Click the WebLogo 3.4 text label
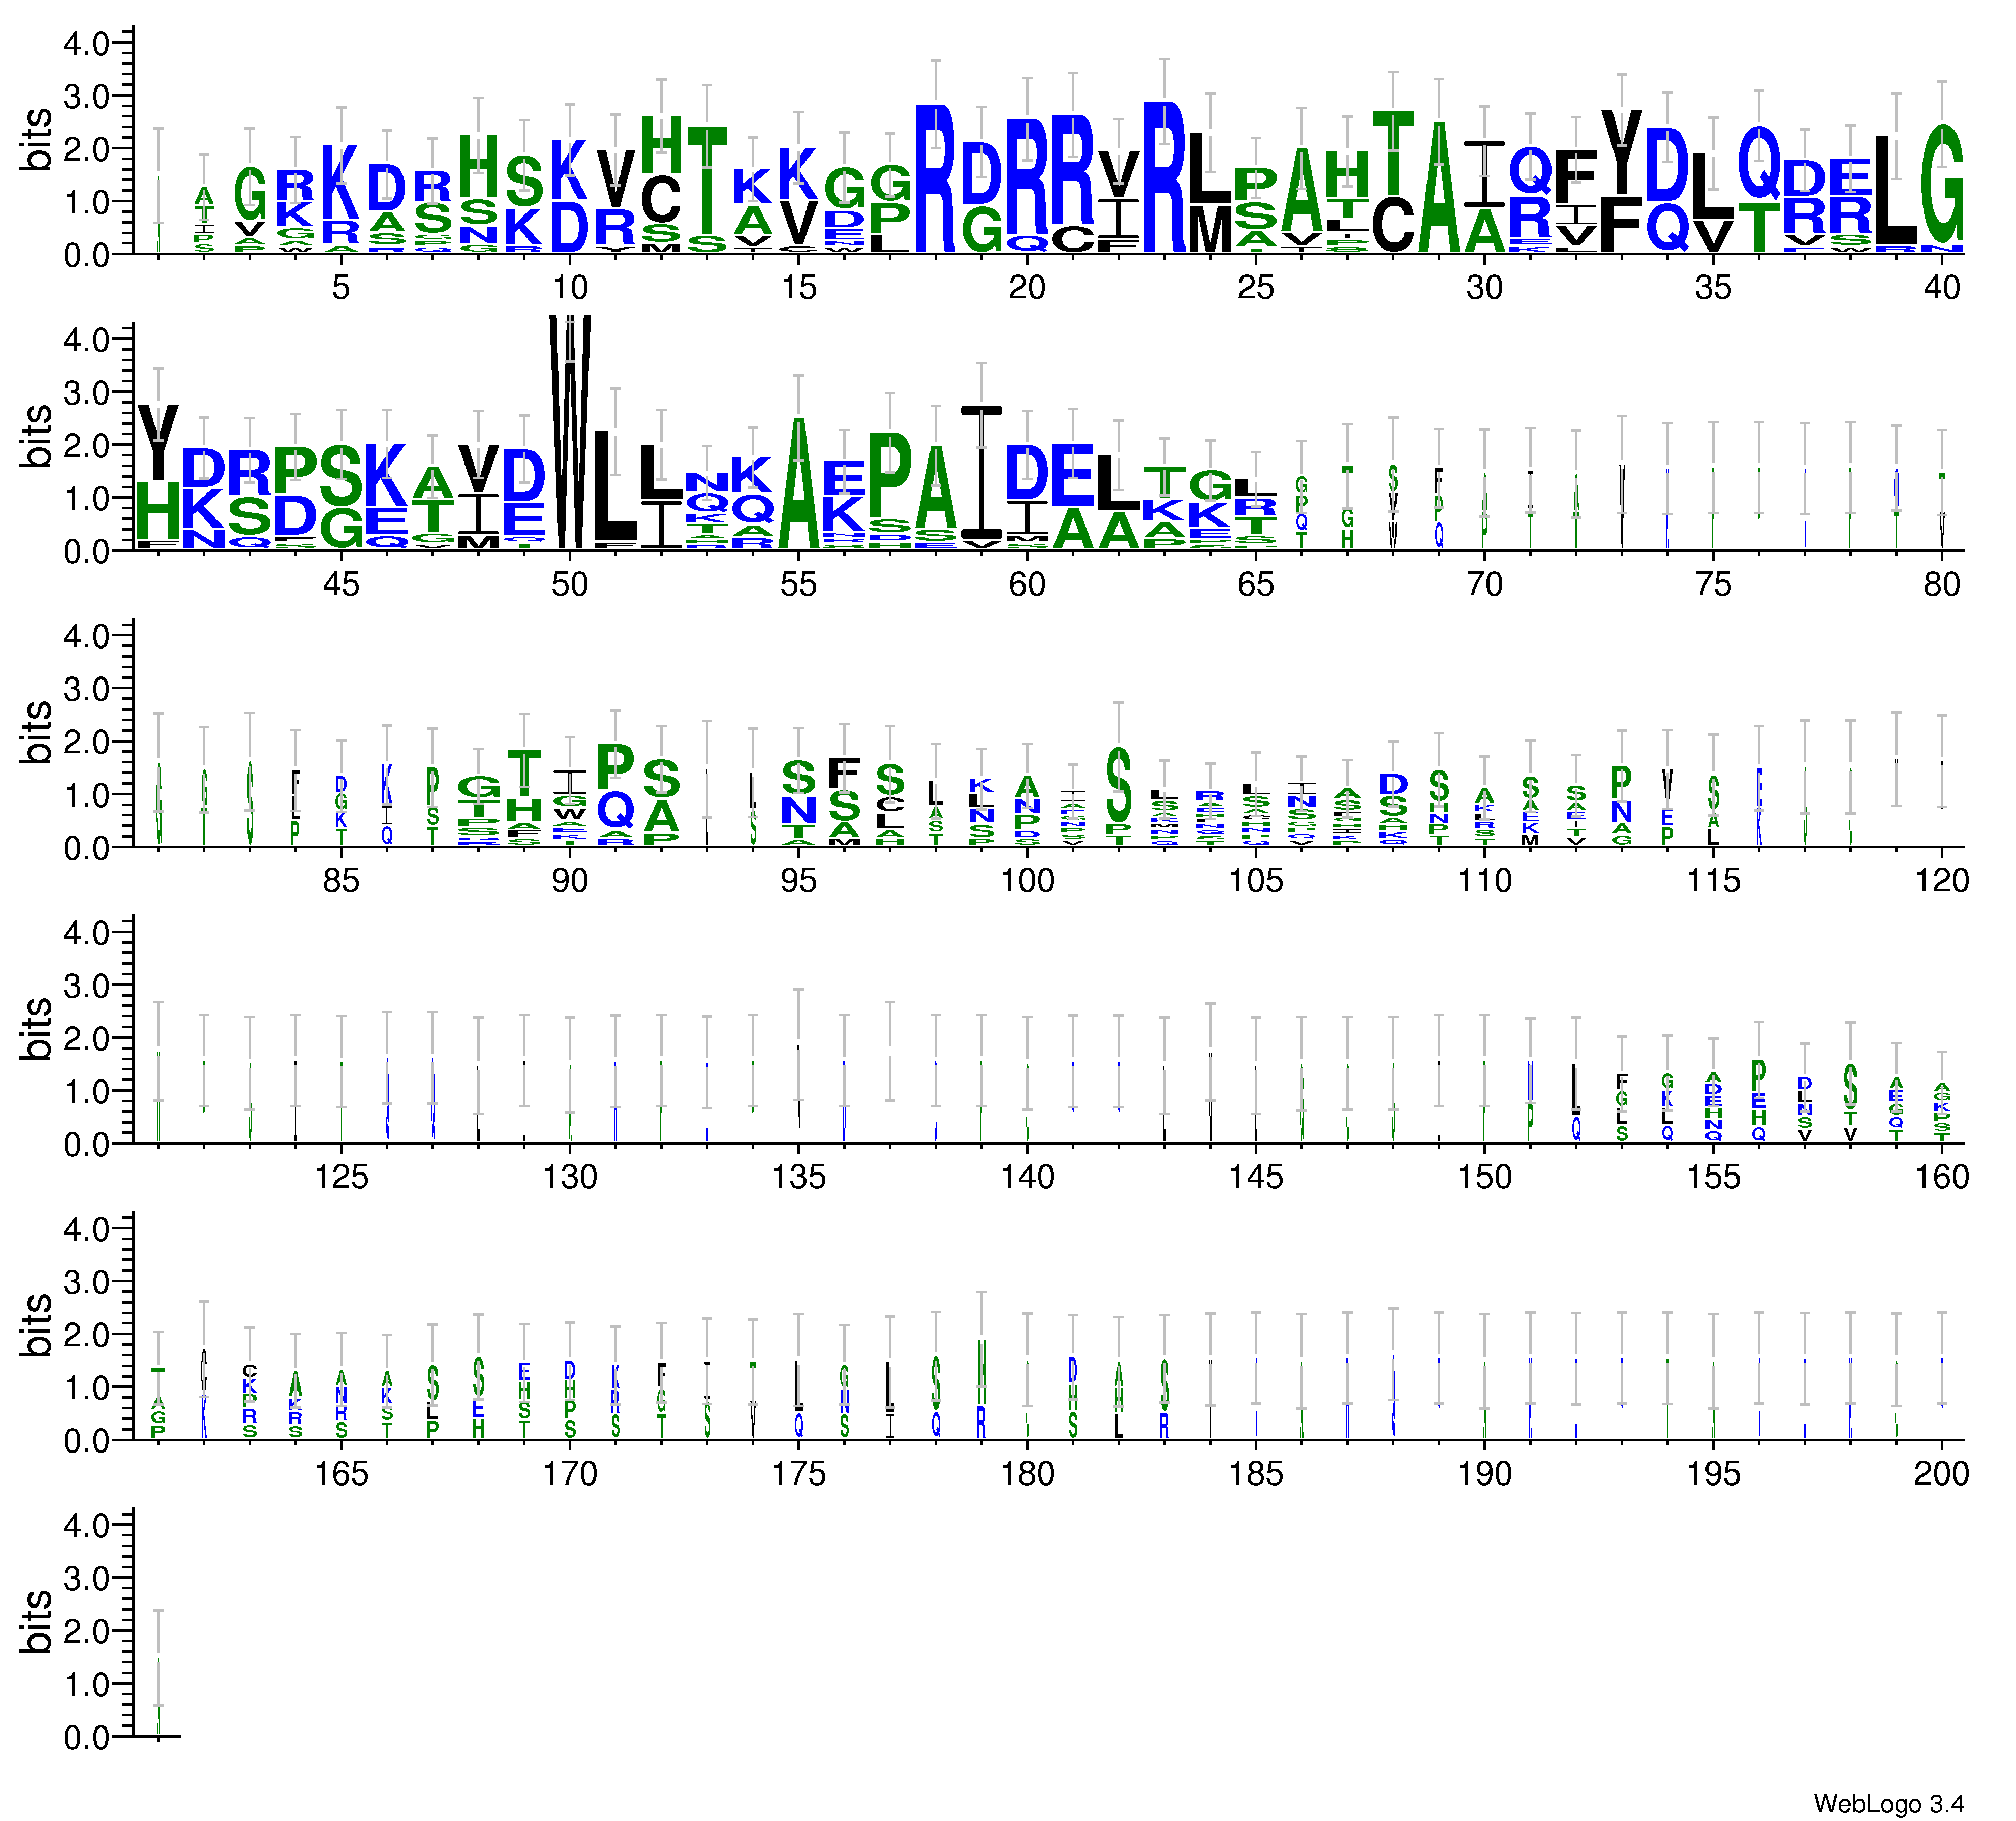This screenshot has height=1821, width=2016. (x=1888, y=1804)
